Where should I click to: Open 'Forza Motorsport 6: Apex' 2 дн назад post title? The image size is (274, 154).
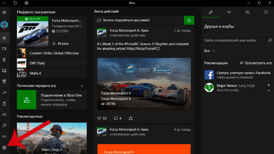(x=129, y=30)
